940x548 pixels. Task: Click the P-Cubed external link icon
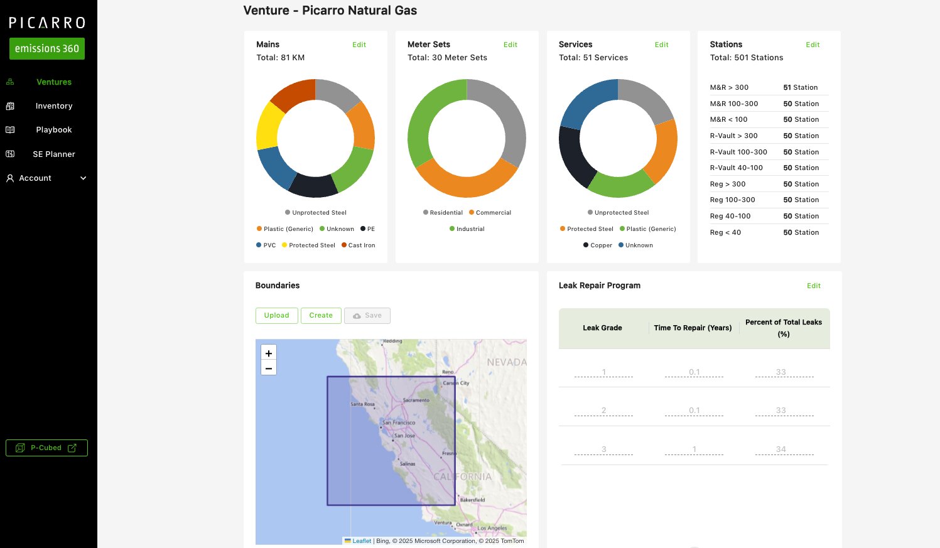point(72,448)
